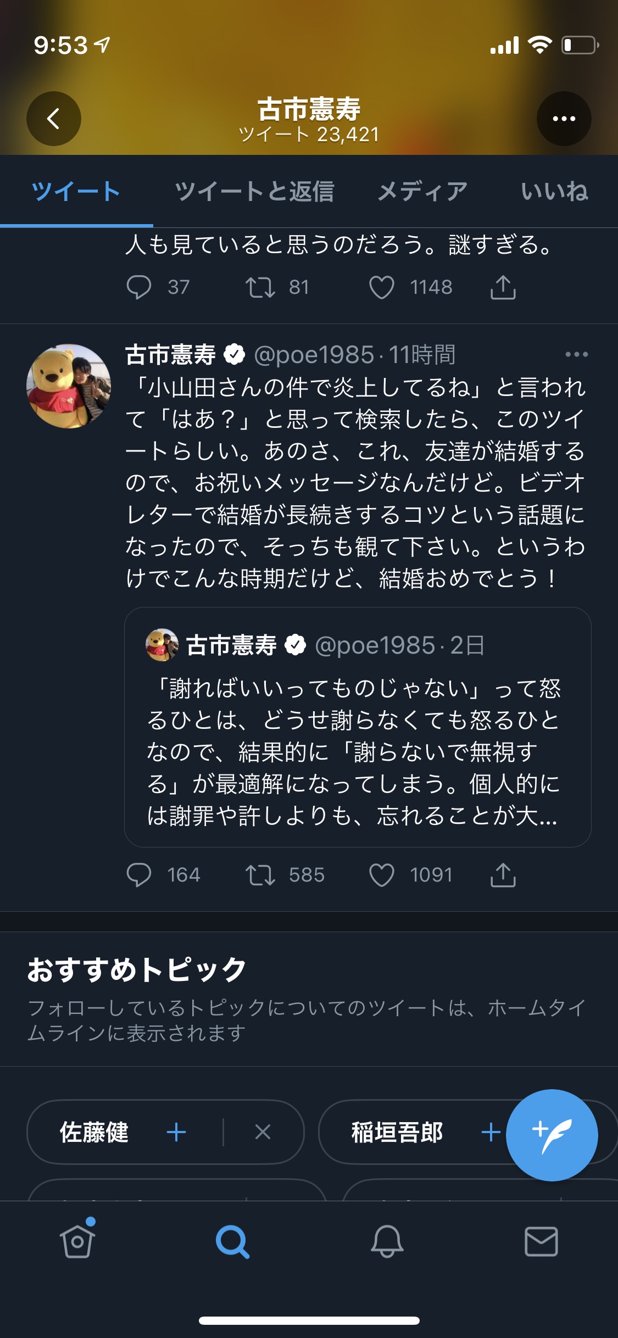
Task: Retweet the tweet with 81 retweets
Action: [260, 287]
